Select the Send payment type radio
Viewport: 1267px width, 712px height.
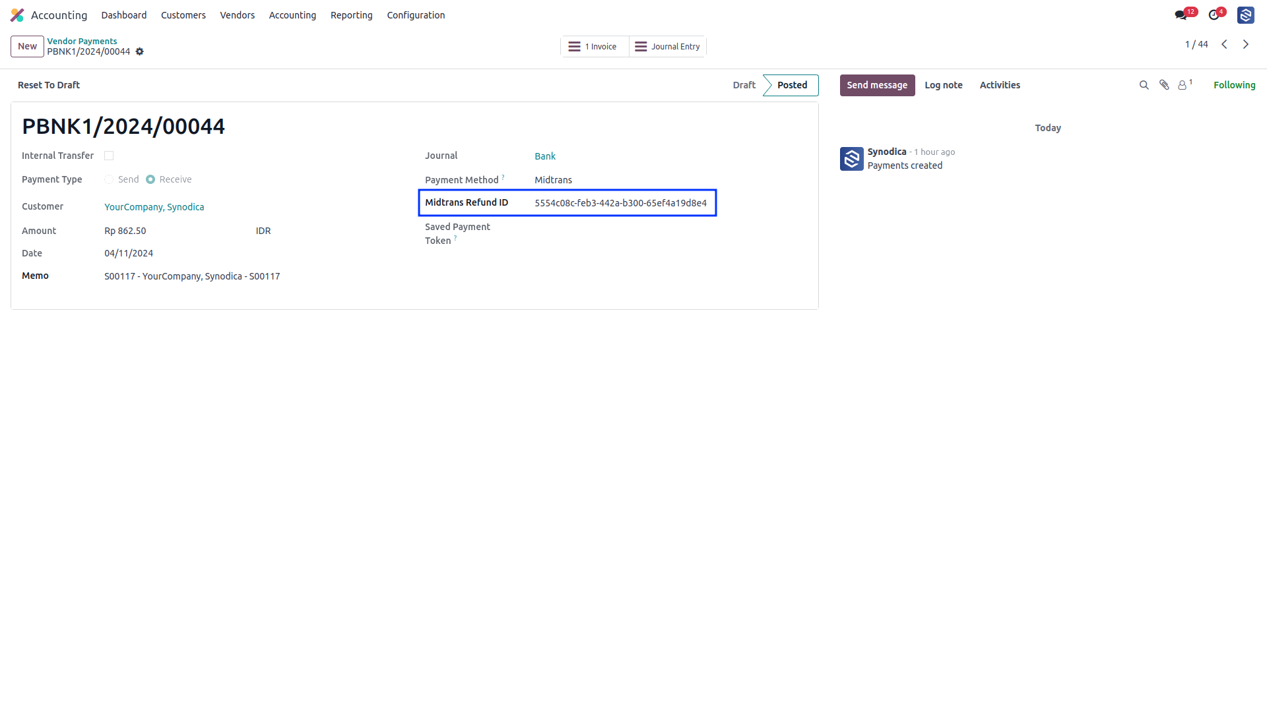coord(109,180)
